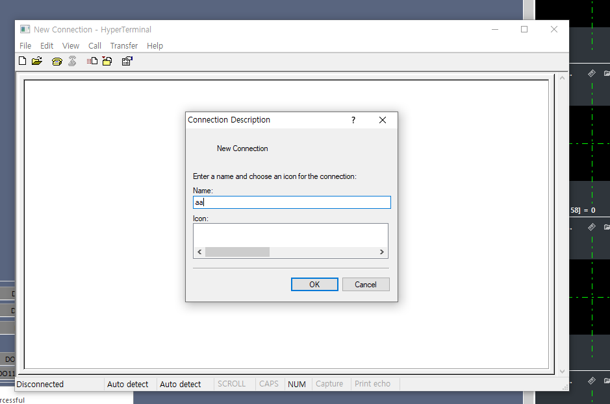
Task: Open the Edit menu
Action: pos(47,46)
